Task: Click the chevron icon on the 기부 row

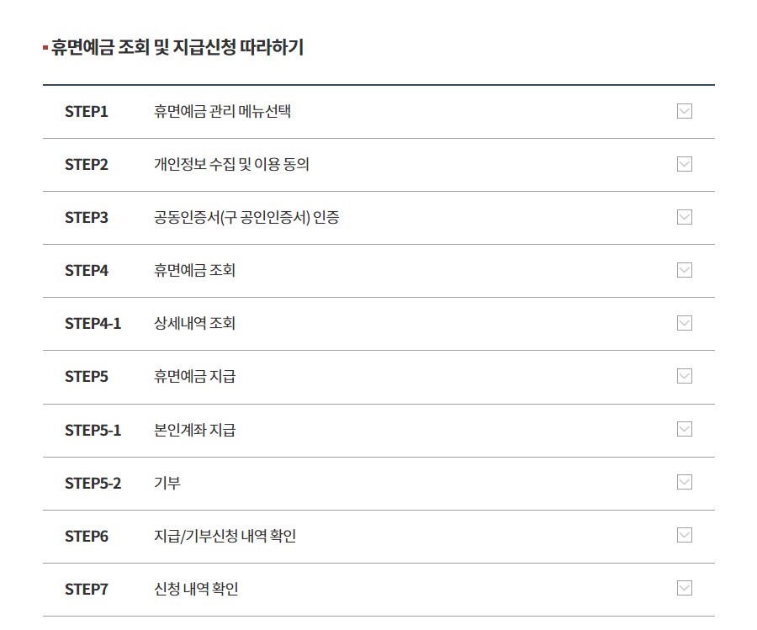Action: (685, 483)
